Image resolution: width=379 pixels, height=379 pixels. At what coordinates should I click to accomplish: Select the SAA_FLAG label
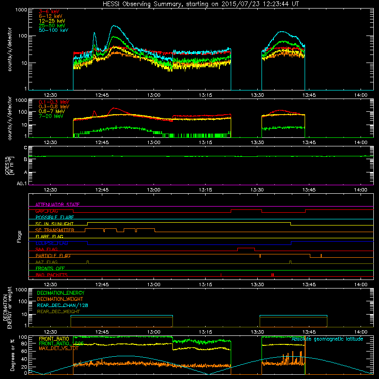[46, 249]
